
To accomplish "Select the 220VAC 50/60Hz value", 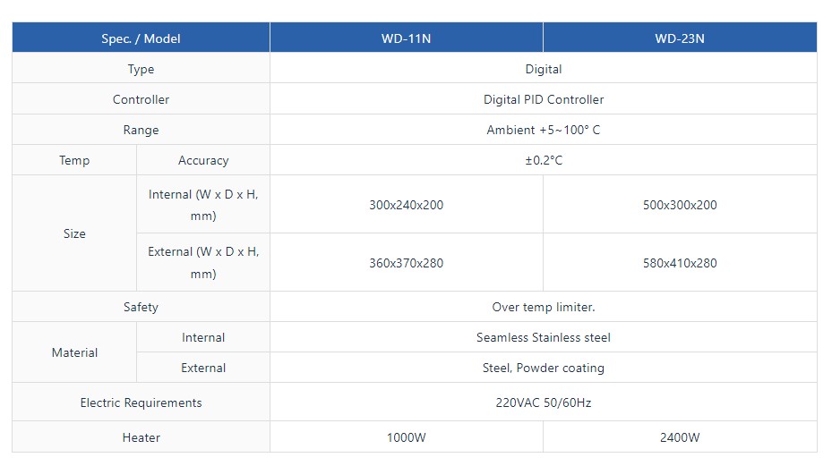I will tap(543, 402).
